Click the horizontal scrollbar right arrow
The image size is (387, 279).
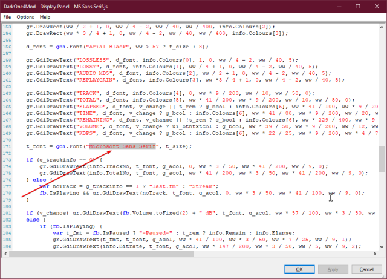point(375,254)
